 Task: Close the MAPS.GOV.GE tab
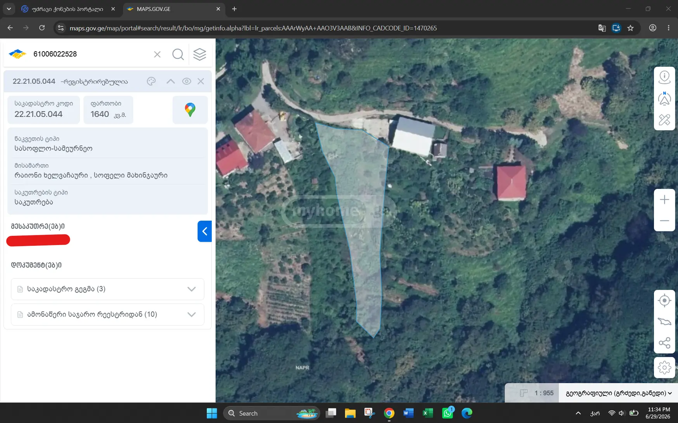click(x=218, y=9)
